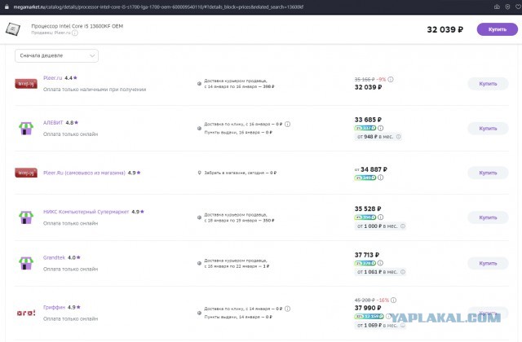Click the Grandtek store icon

(26, 263)
